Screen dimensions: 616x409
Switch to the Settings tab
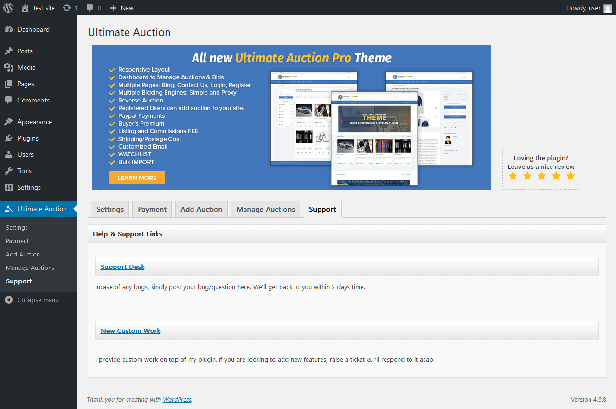110,209
